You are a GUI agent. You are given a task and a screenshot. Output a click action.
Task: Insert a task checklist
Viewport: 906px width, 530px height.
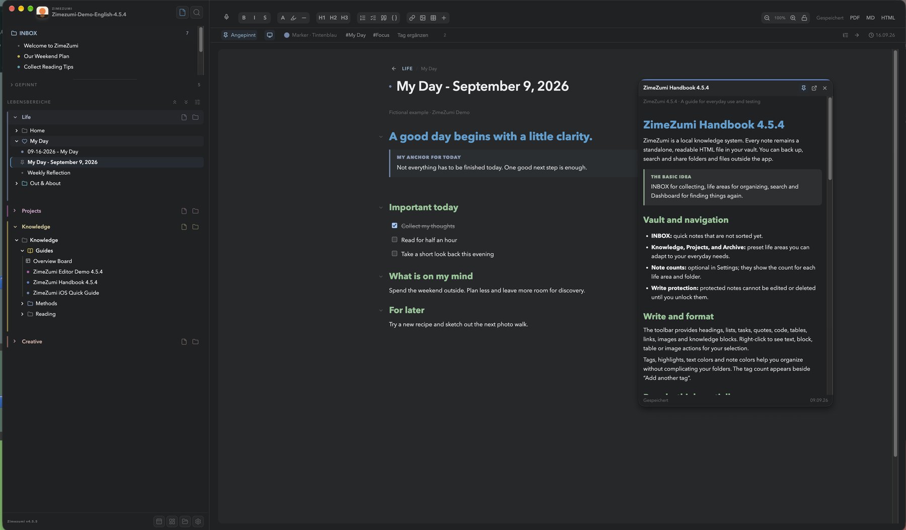373,18
